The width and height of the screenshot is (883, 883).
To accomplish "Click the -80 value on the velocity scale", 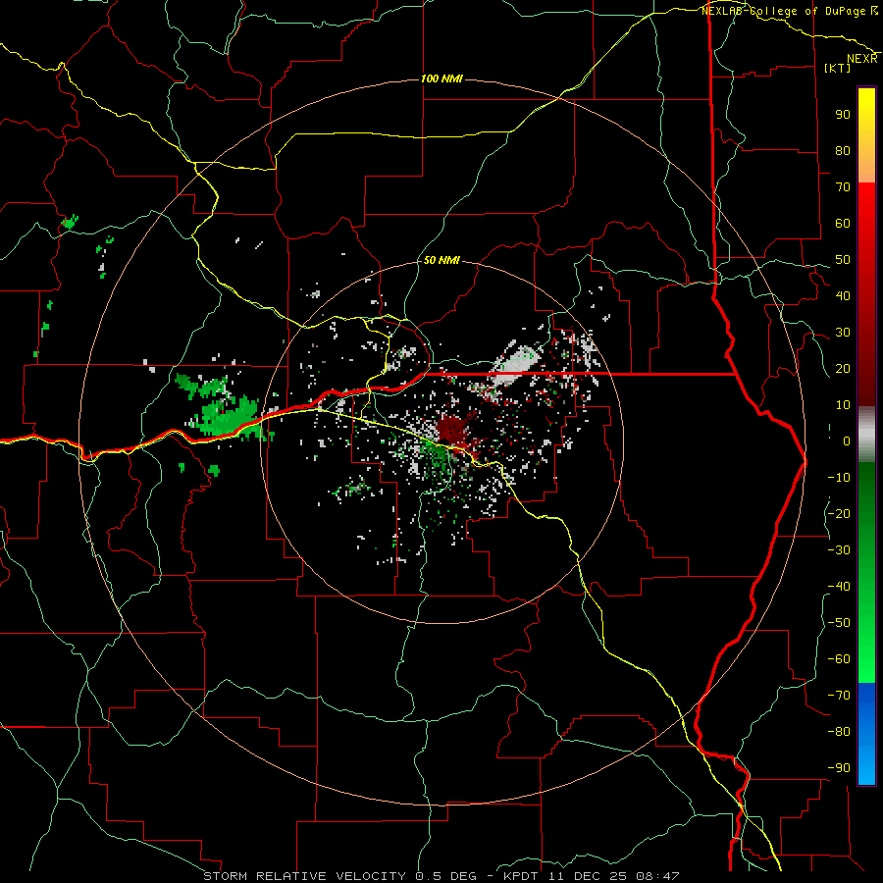I will [x=839, y=732].
